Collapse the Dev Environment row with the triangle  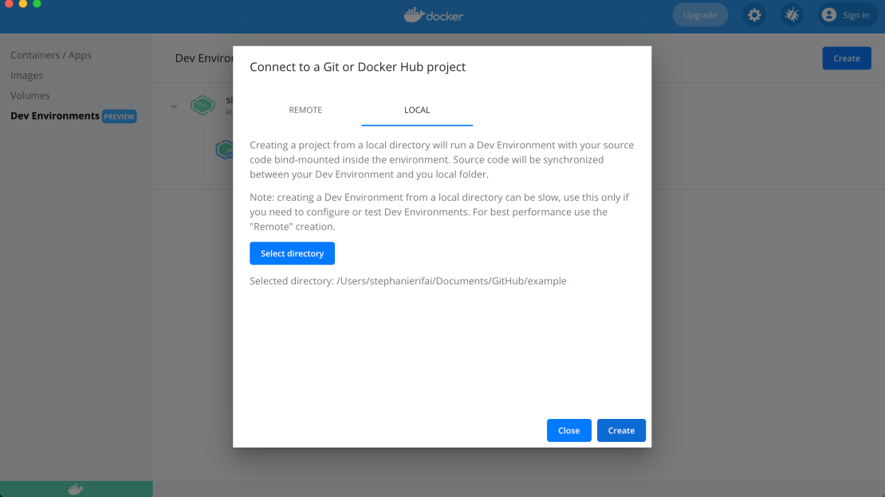pyautogui.click(x=173, y=107)
